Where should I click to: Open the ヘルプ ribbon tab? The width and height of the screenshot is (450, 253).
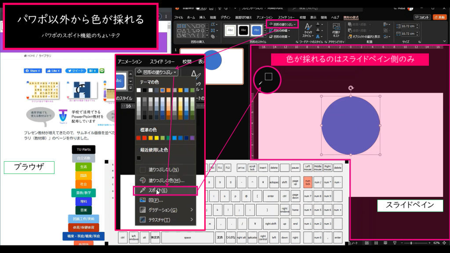pyautogui.click(x=335, y=18)
